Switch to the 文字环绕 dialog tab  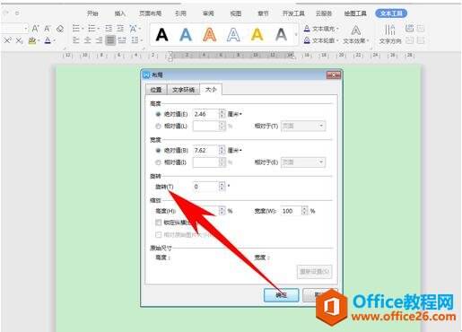pos(184,90)
